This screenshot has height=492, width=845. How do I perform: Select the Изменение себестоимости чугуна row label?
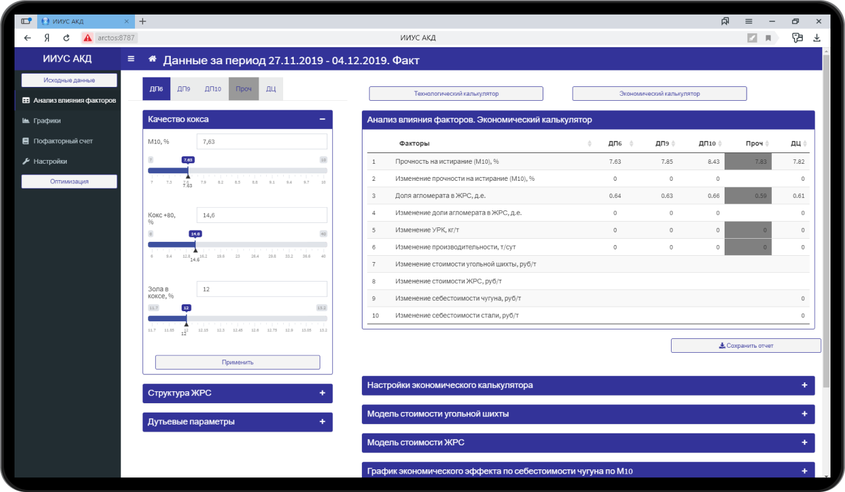(458, 298)
